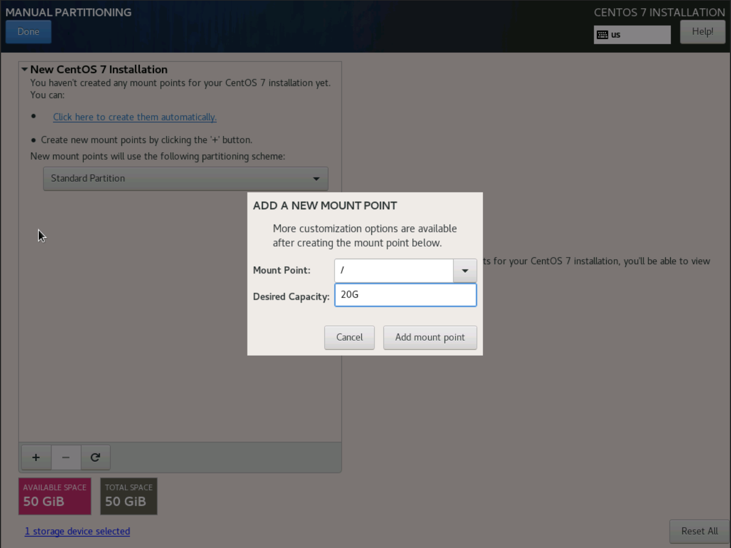Collapse the New CentOS 7 Installation section
731x548 pixels.
click(25, 70)
